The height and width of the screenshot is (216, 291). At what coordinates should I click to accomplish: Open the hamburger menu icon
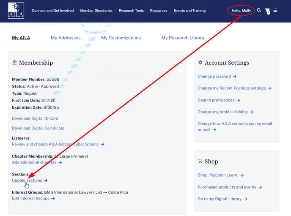[275, 10]
